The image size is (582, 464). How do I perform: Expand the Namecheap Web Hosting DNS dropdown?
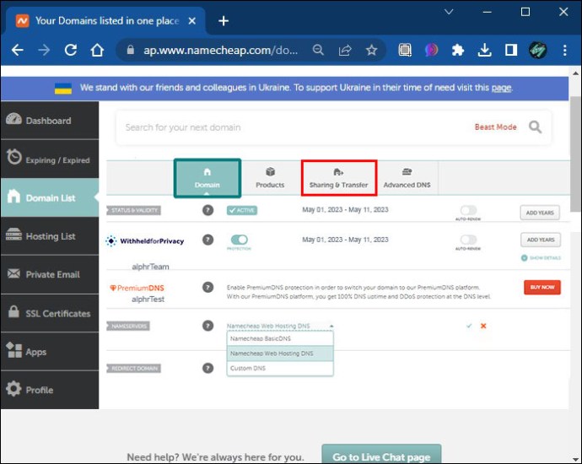[280, 326]
